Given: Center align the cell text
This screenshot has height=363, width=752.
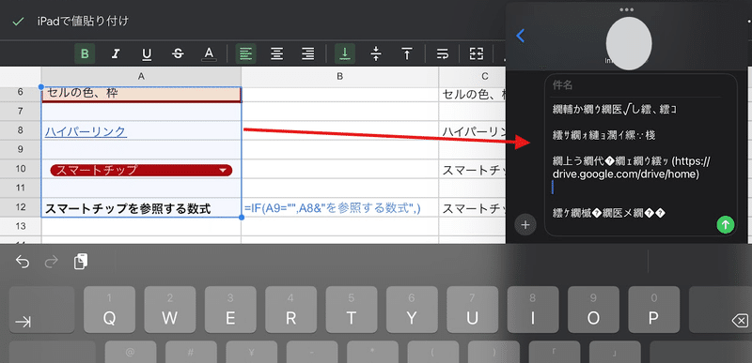Looking at the screenshot, I should click(x=276, y=54).
